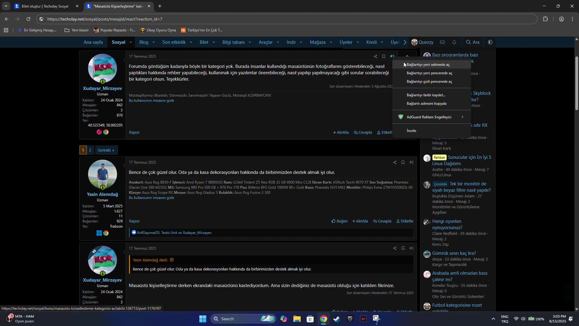Go to page 2 of the thread
The image size is (579, 326).
tap(90, 150)
